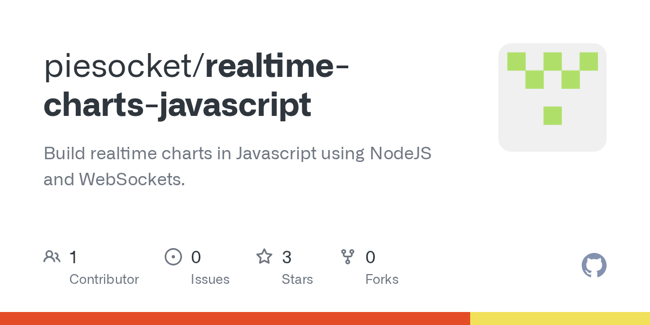Click the contributors people icon

(52, 256)
